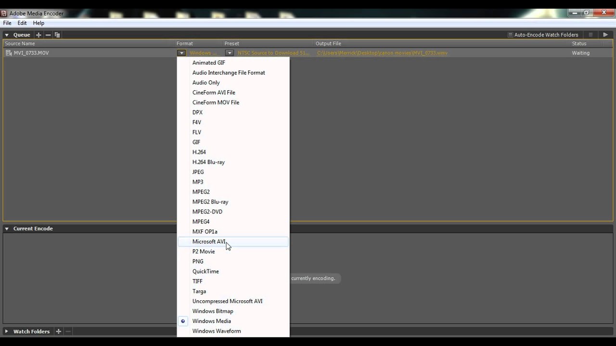Choose MPEG2 Blu-ray format
Screen dimensions: 616x346
[x=233, y=202]
